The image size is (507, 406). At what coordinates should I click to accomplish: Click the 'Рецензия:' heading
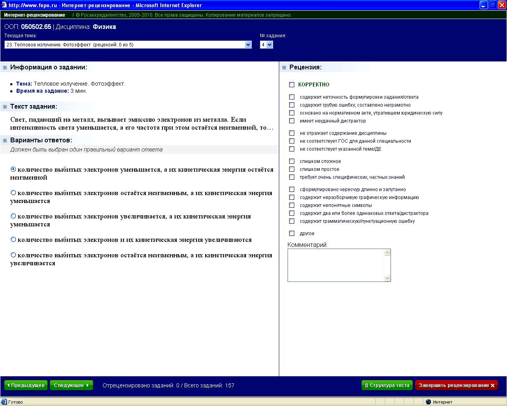[305, 67]
